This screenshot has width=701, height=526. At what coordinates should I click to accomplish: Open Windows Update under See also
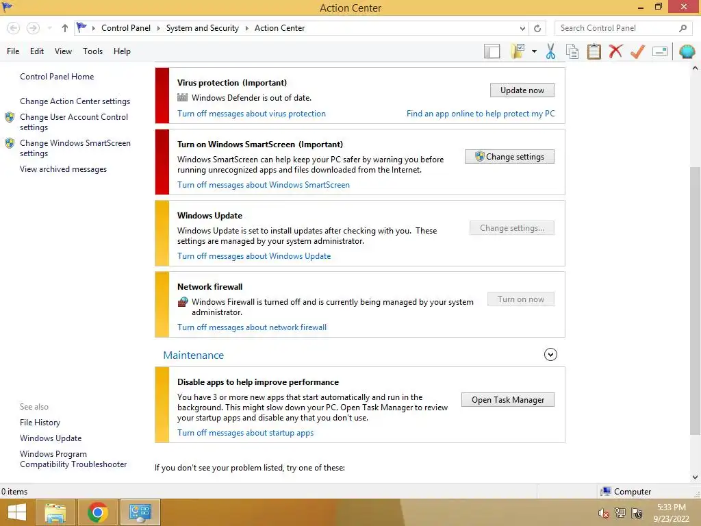[x=51, y=438]
